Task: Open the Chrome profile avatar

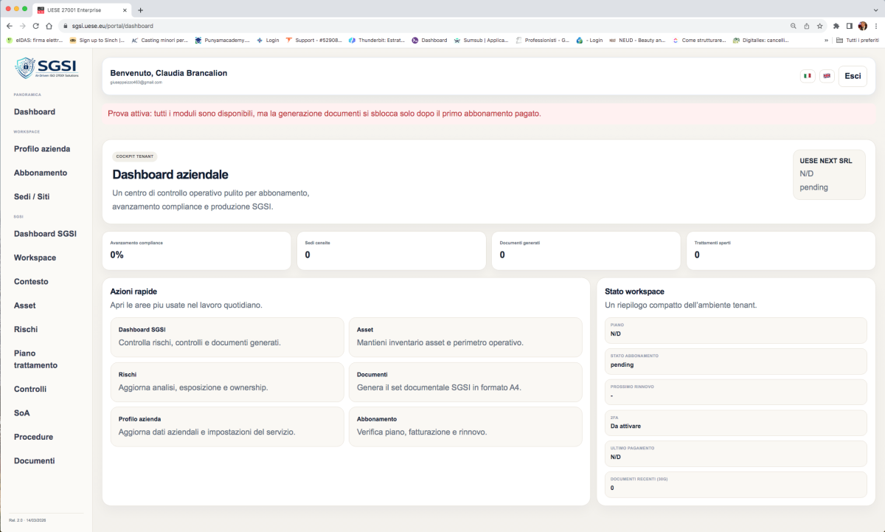Action: pyautogui.click(x=862, y=25)
